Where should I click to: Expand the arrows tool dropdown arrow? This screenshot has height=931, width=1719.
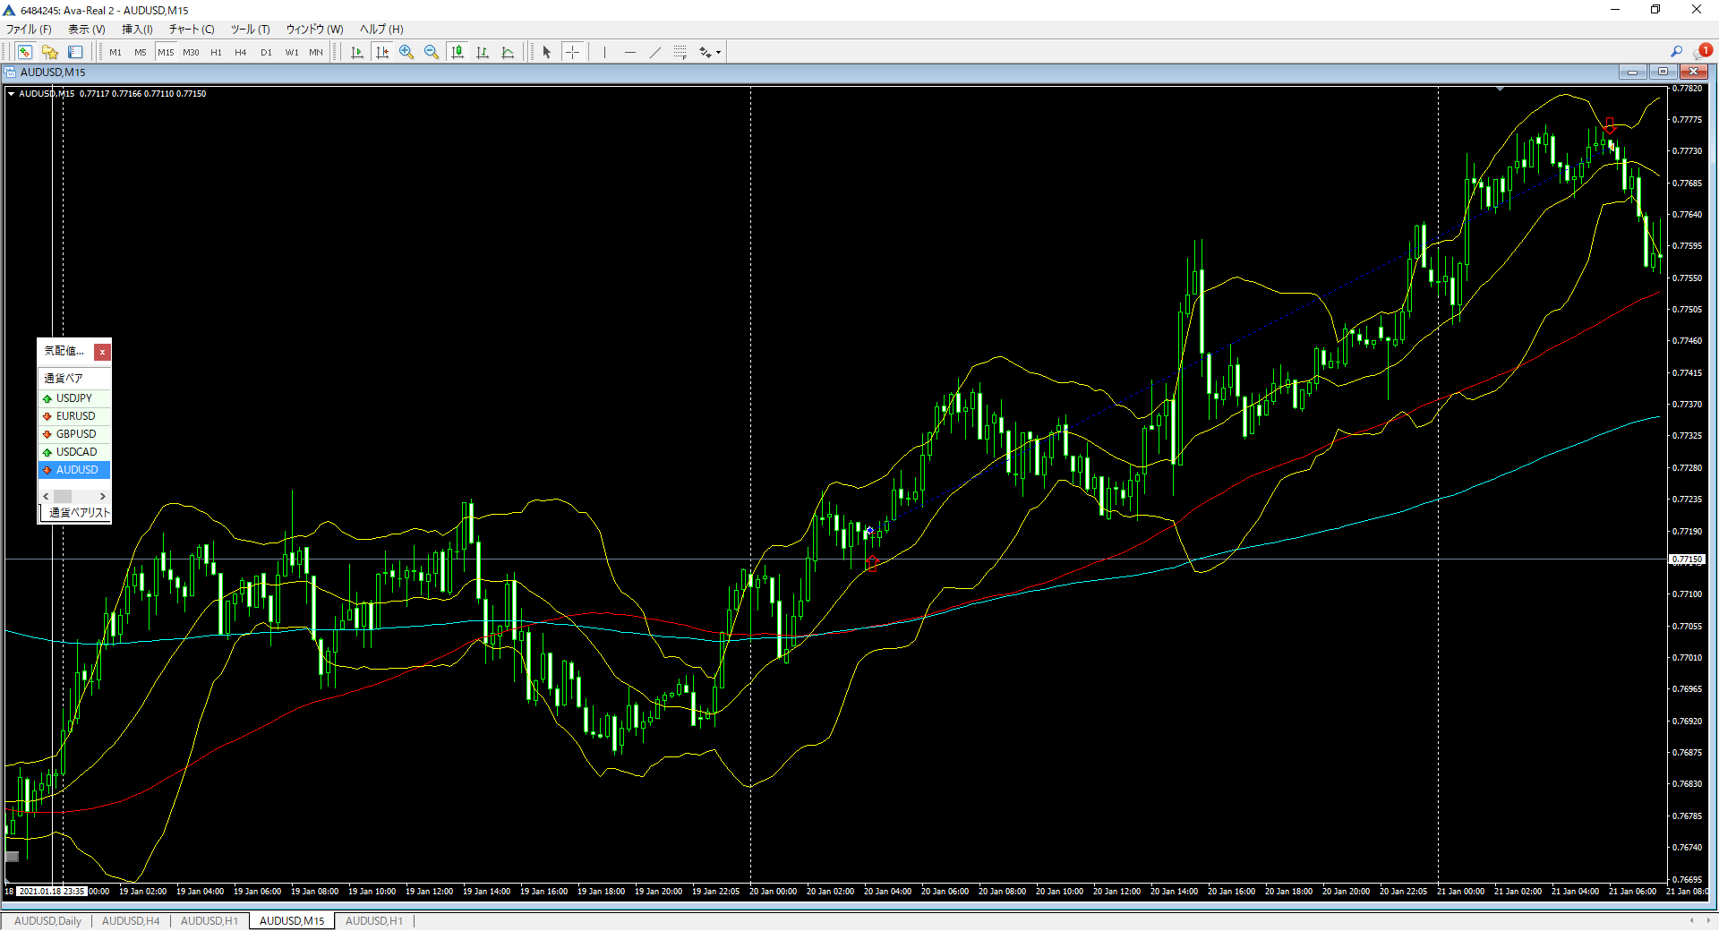pos(718,52)
